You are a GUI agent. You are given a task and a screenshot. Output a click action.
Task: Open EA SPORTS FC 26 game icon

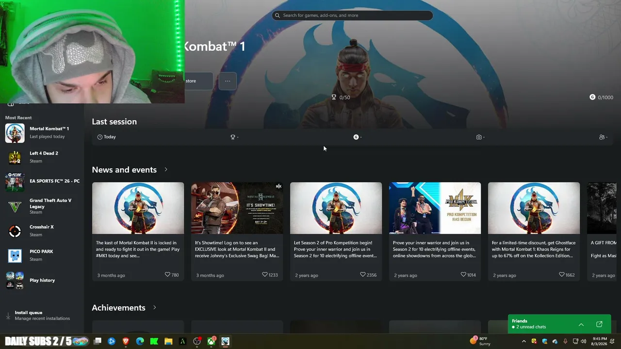pyautogui.click(x=15, y=182)
